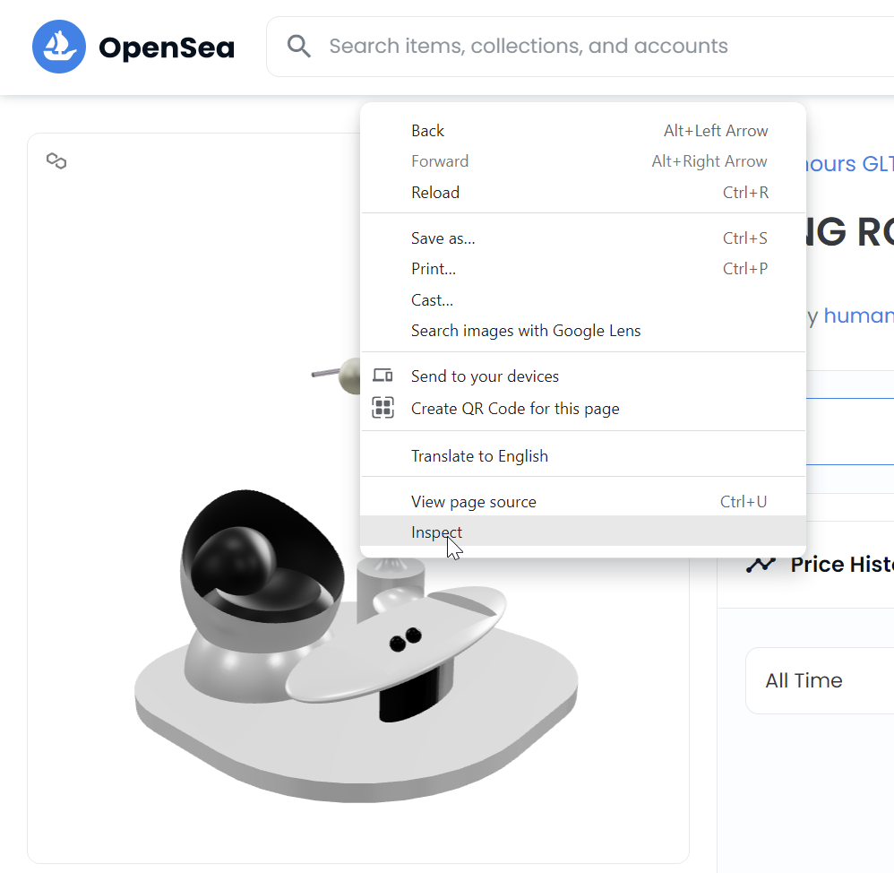Choose Forward in the context menu
The image size is (894, 873).
pos(582,161)
